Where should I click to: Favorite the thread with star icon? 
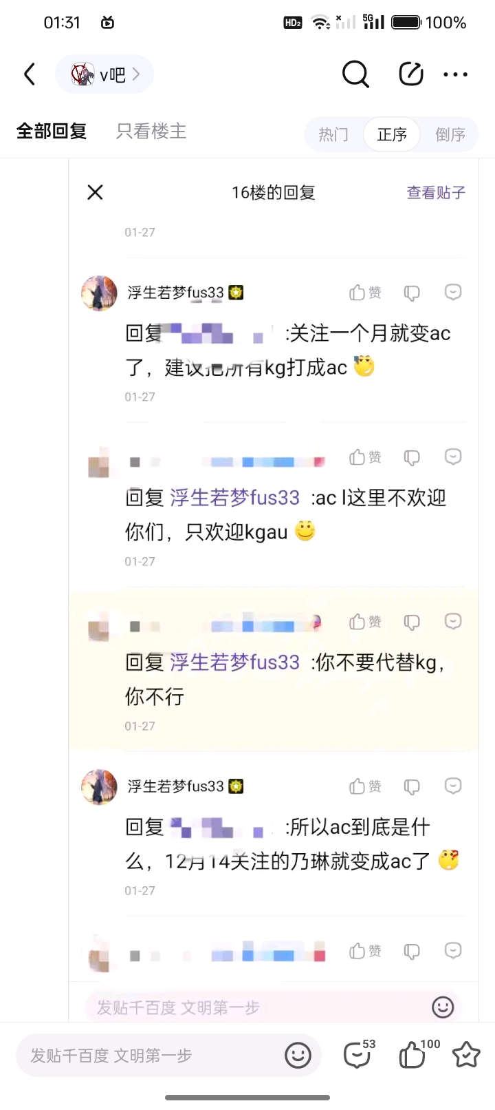[x=466, y=1054]
